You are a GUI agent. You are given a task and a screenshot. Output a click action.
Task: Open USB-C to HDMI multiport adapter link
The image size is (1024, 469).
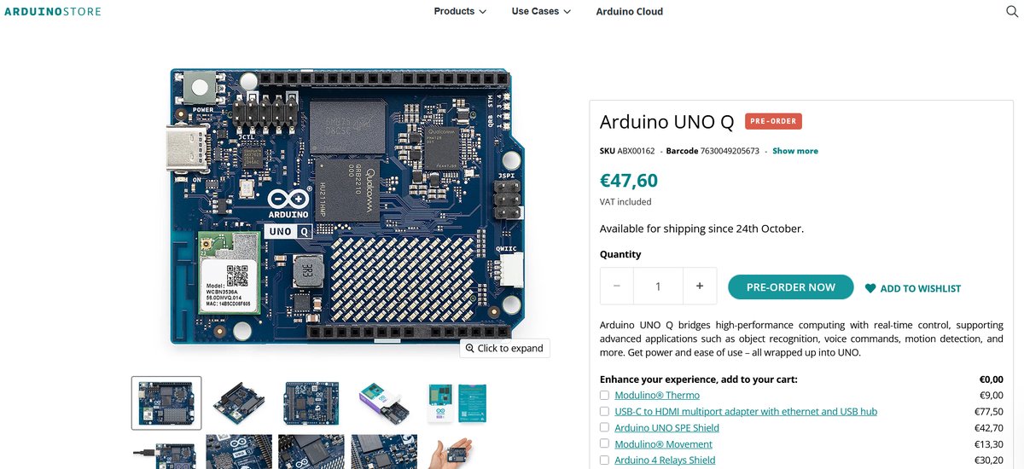click(x=746, y=412)
